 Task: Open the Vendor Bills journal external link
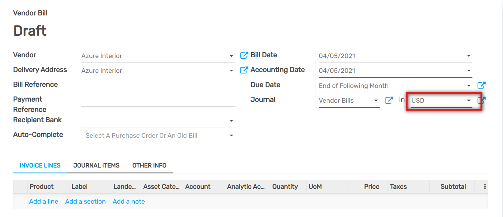click(x=389, y=100)
